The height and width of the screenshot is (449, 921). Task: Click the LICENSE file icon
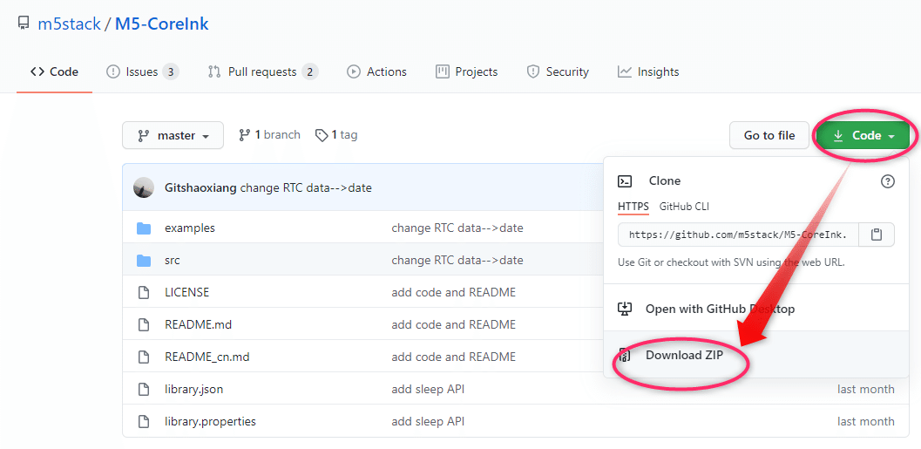144,292
